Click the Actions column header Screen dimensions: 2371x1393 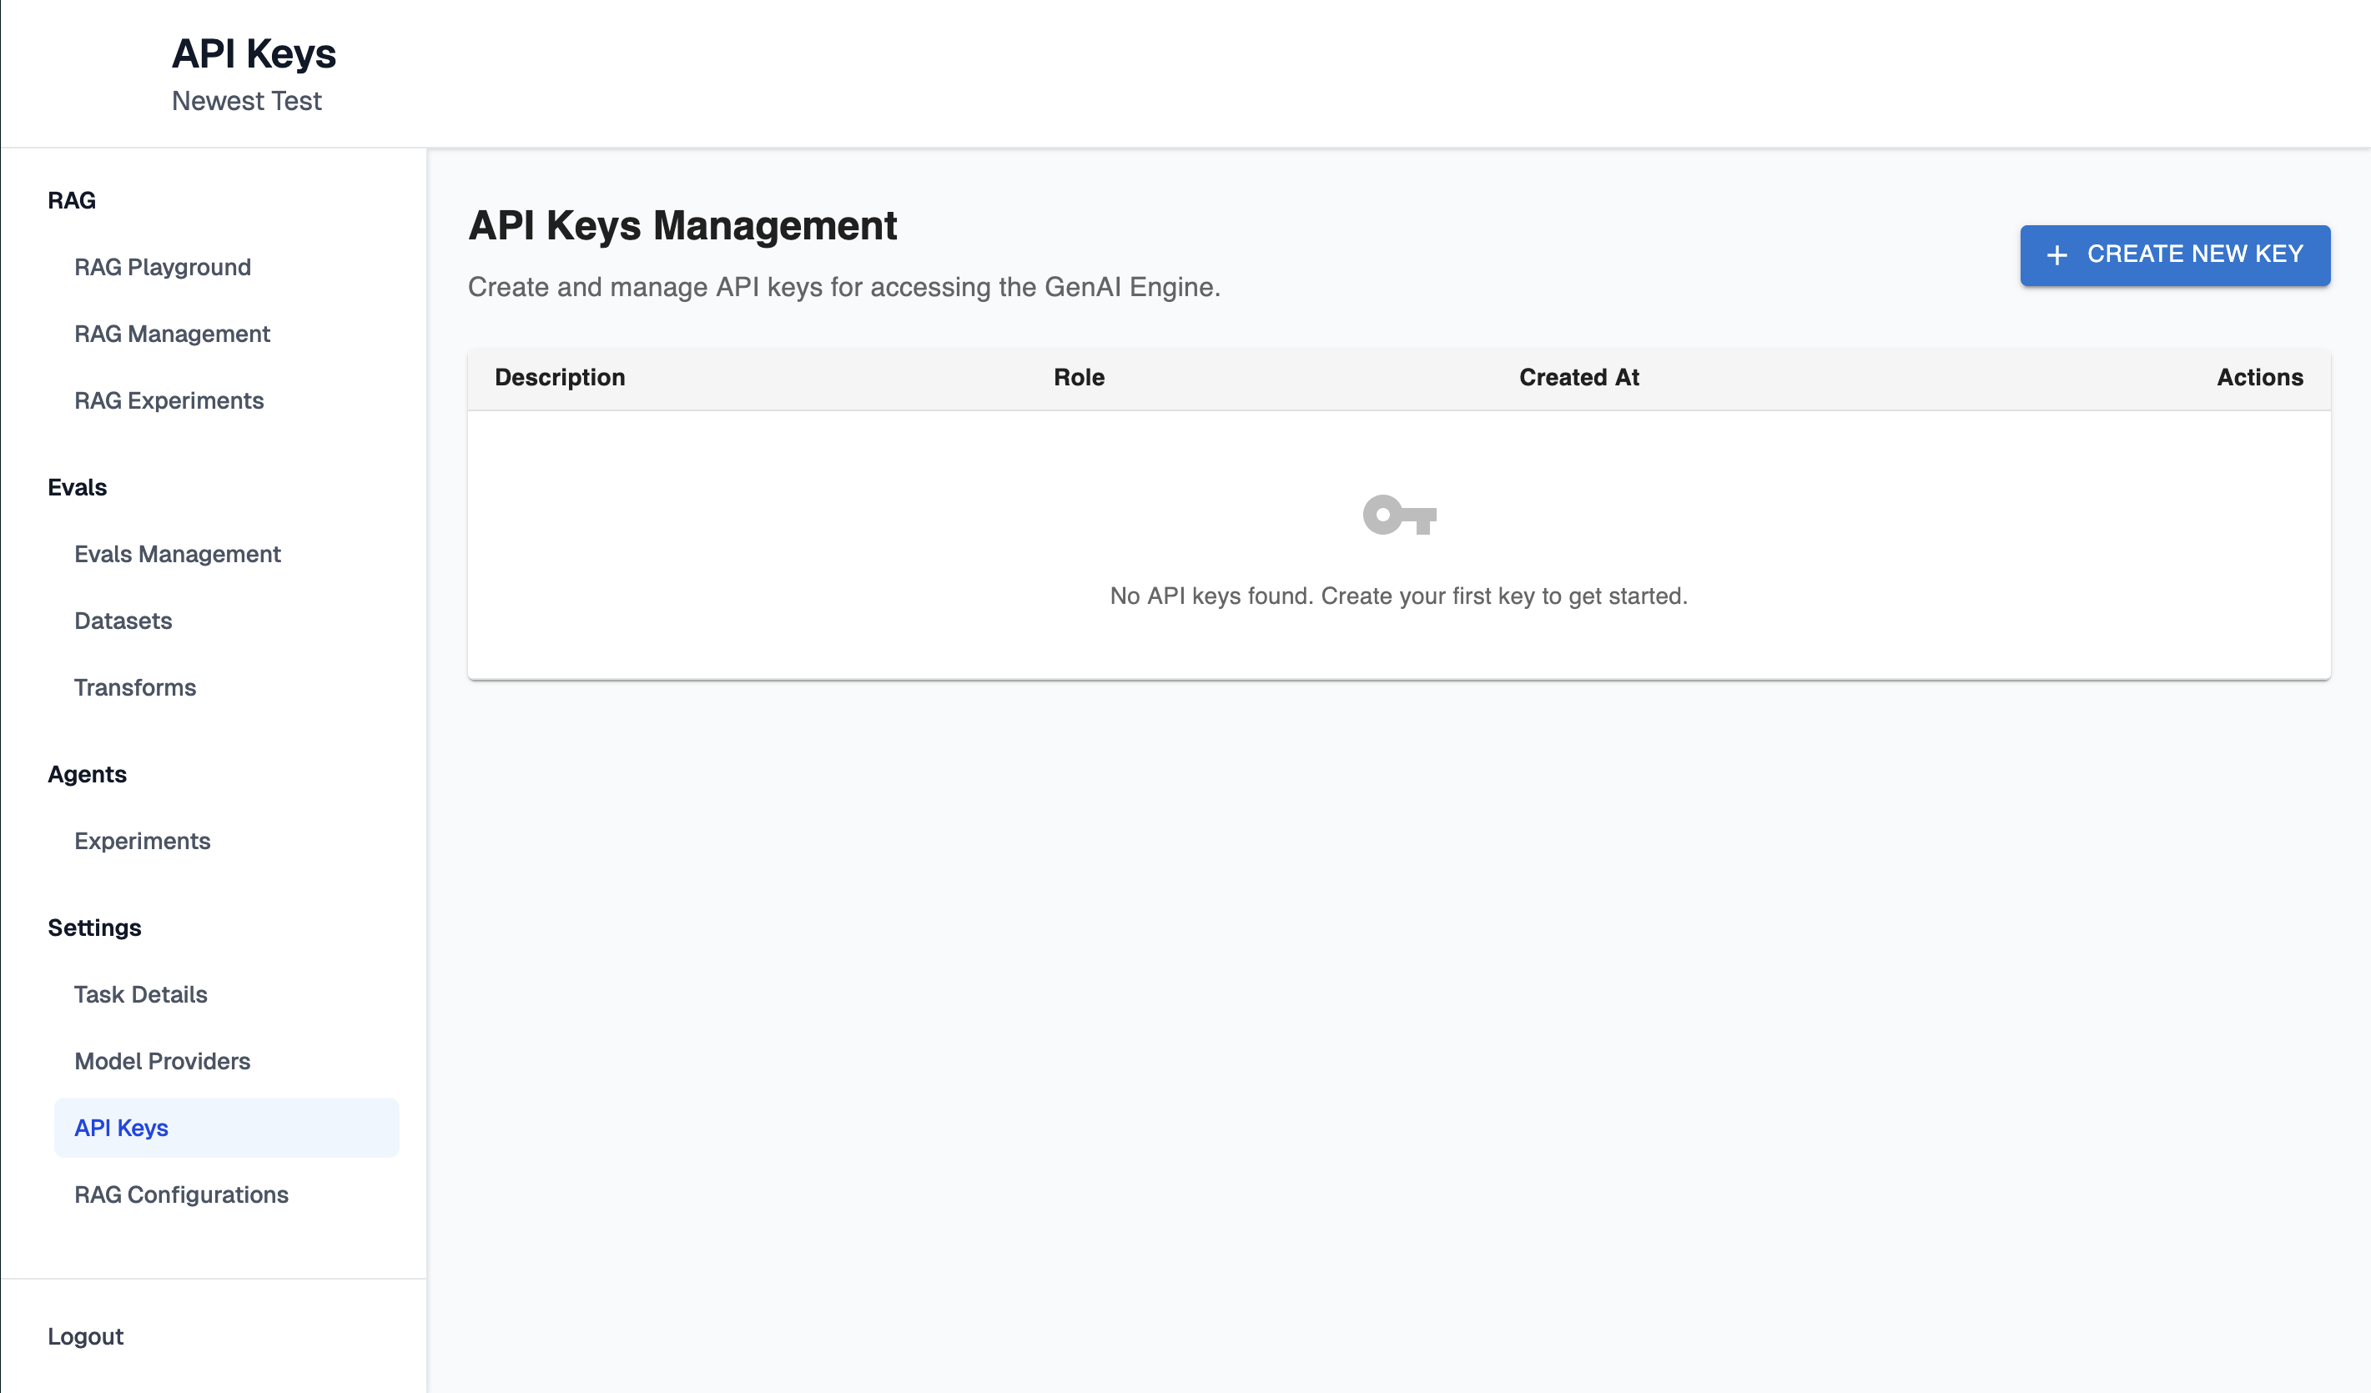click(x=2259, y=377)
